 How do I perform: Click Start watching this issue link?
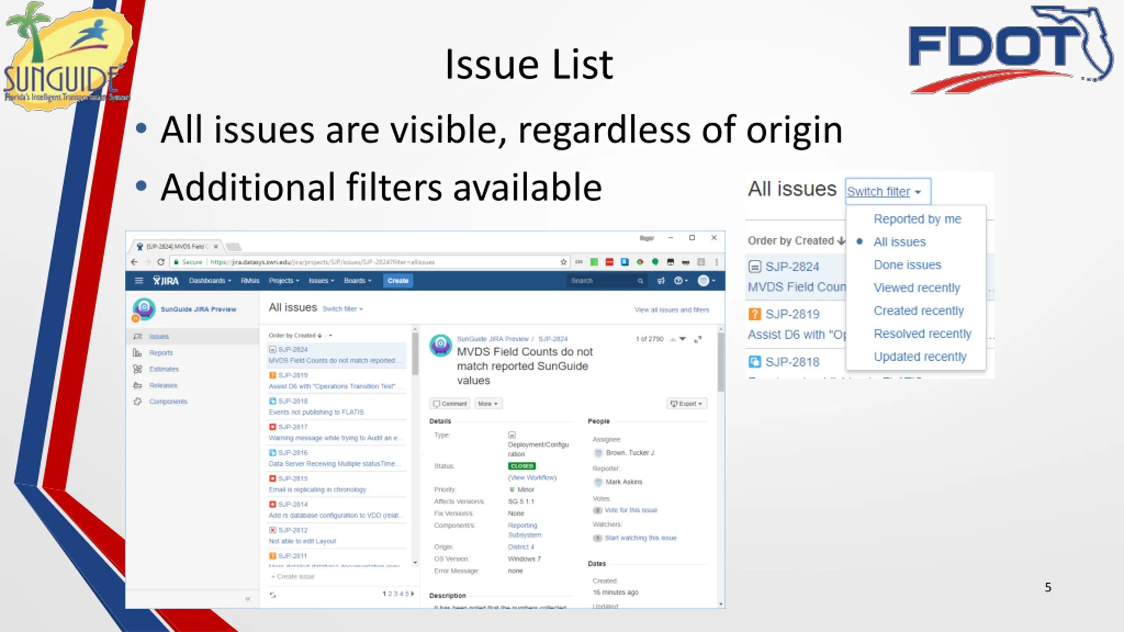pyautogui.click(x=640, y=538)
